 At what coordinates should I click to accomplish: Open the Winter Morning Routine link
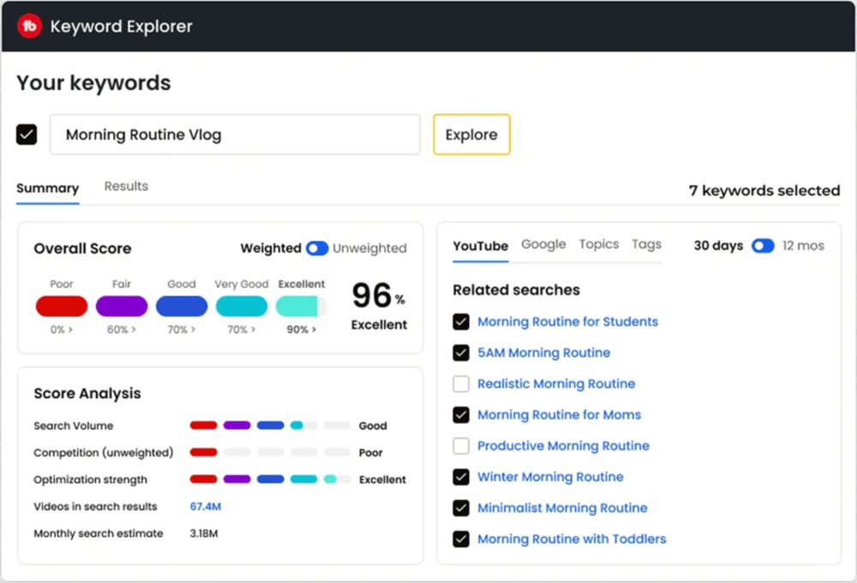point(550,477)
